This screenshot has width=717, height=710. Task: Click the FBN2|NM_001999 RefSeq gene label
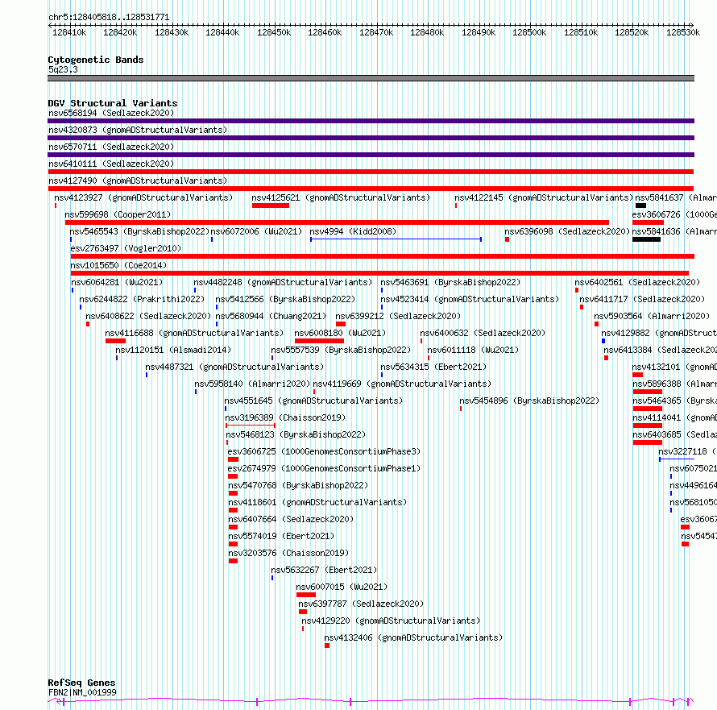coord(82,692)
